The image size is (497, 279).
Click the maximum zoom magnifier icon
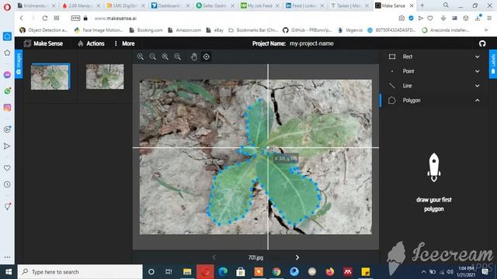[178, 57]
